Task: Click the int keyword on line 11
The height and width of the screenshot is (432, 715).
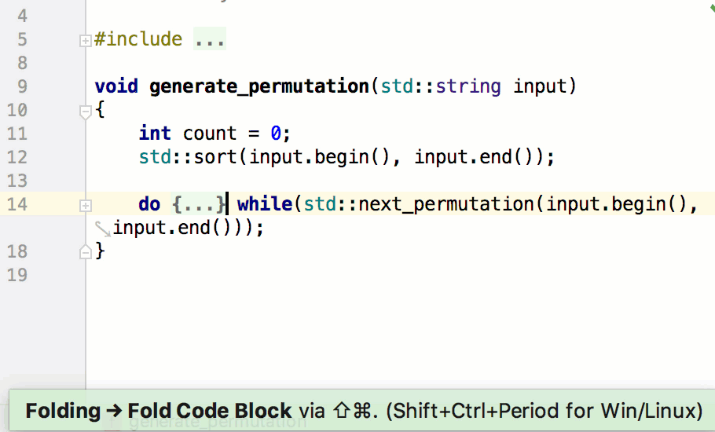Action: click(x=155, y=133)
